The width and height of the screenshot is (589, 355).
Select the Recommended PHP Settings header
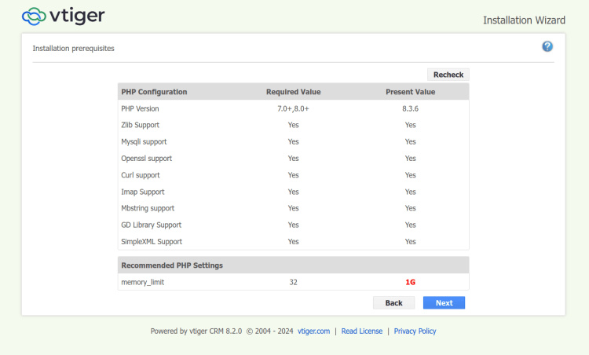click(172, 265)
